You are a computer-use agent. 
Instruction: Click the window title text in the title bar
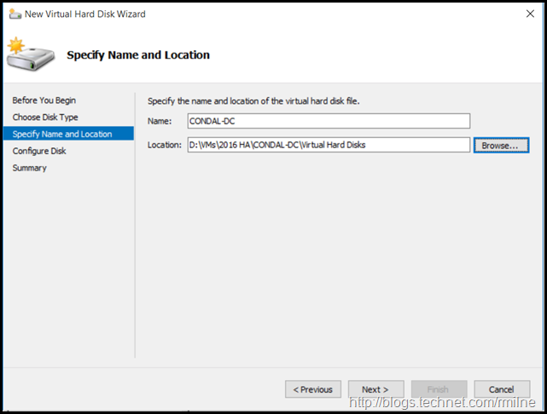(x=85, y=14)
